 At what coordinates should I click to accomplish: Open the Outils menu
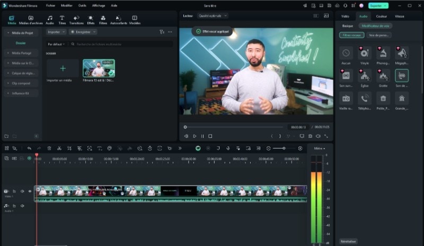(x=82, y=5)
